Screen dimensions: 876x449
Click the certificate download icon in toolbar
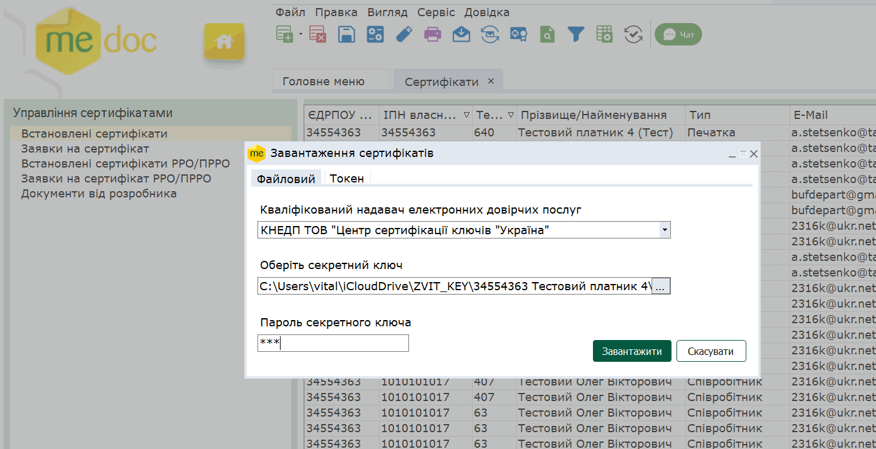519,34
